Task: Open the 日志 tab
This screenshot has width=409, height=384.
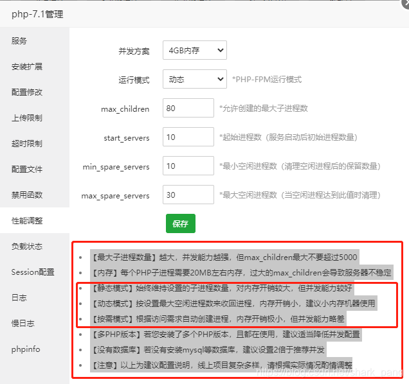Action: coord(35,297)
